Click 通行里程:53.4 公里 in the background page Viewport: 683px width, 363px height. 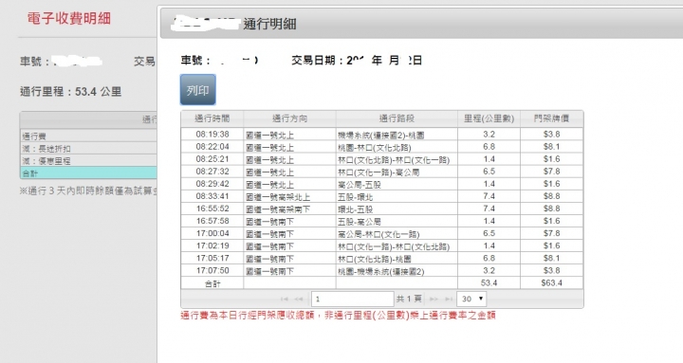(x=70, y=92)
